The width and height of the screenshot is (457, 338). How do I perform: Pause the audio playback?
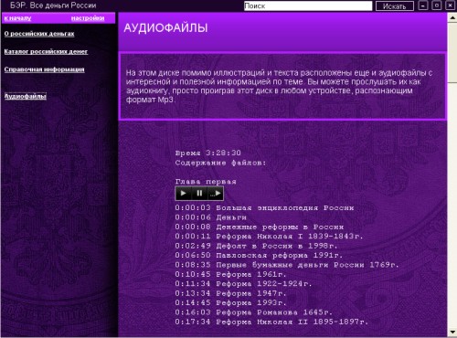point(199,194)
